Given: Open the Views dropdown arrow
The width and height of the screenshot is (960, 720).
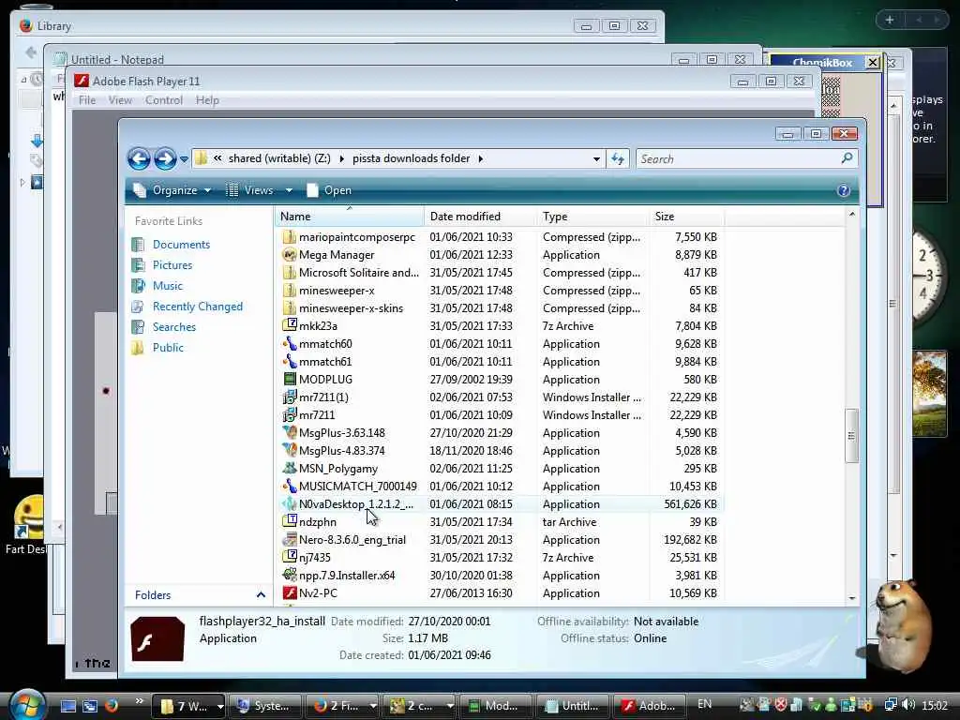Looking at the screenshot, I should click(x=289, y=190).
